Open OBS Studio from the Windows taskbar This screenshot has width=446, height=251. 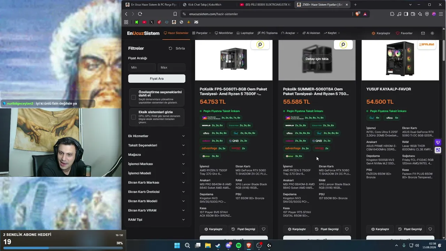(259, 245)
